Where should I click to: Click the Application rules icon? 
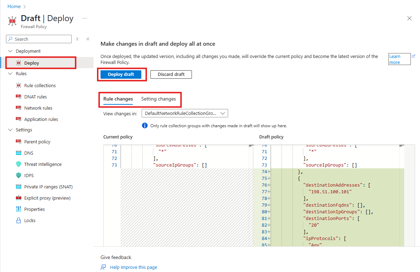19,119
